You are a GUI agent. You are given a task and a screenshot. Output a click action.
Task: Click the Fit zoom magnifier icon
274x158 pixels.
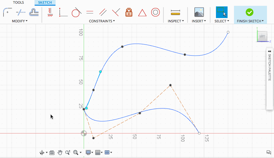[76, 152]
